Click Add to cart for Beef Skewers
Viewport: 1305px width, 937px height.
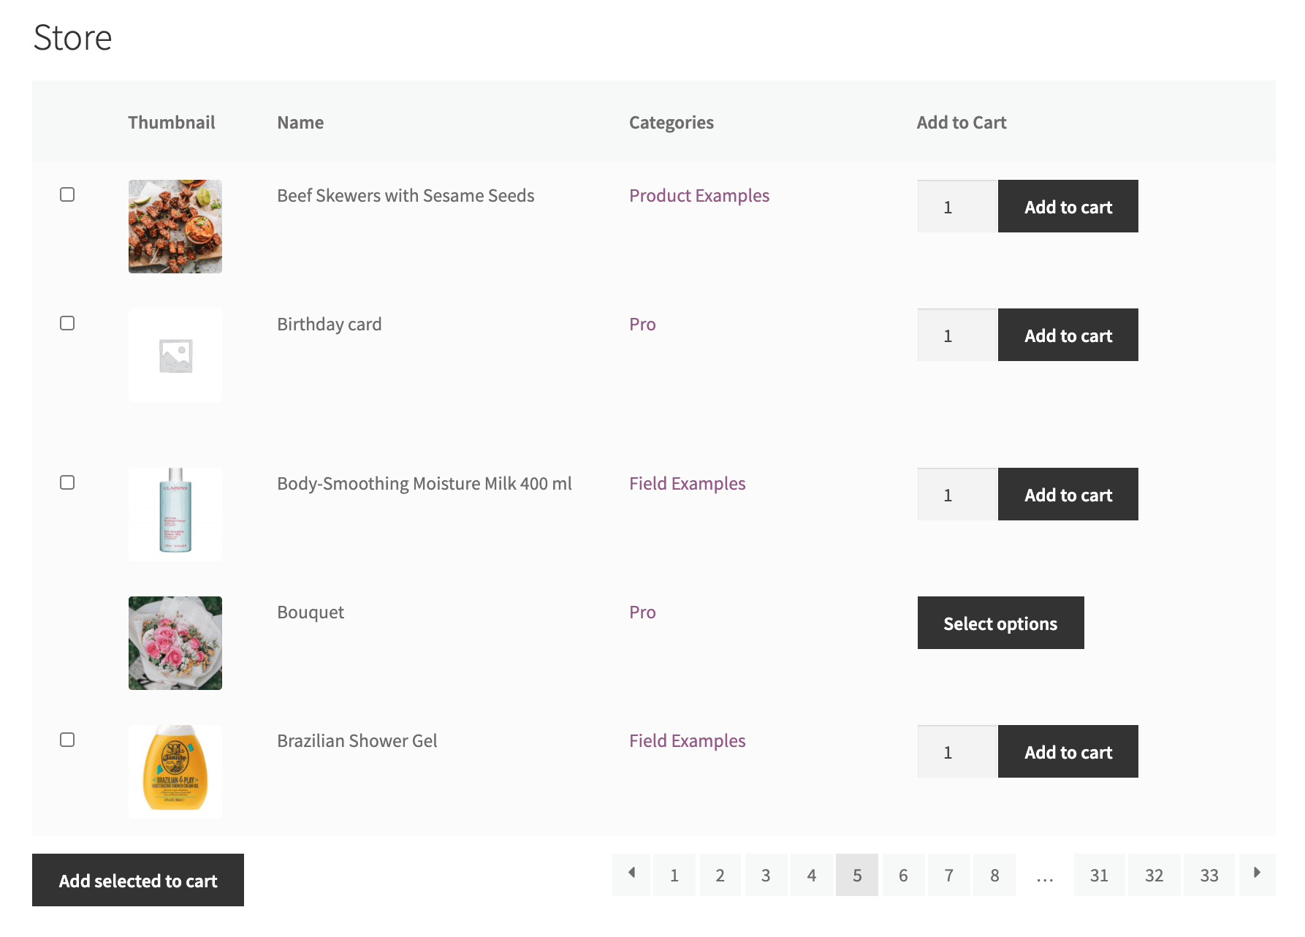coord(1068,206)
